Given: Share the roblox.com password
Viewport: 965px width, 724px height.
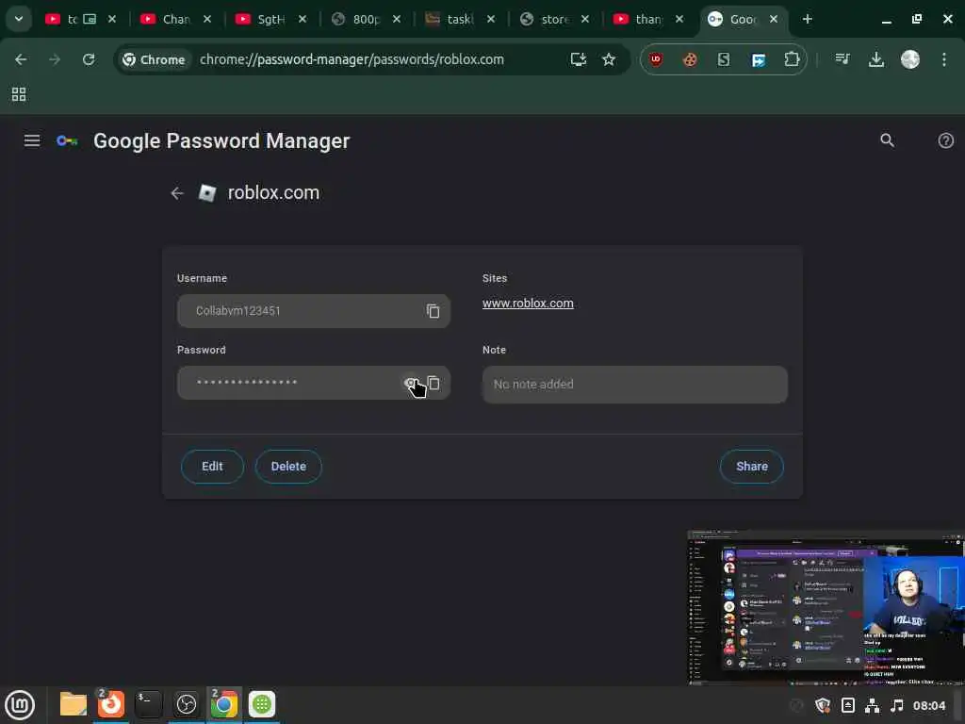Looking at the screenshot, I should point(751,466).
